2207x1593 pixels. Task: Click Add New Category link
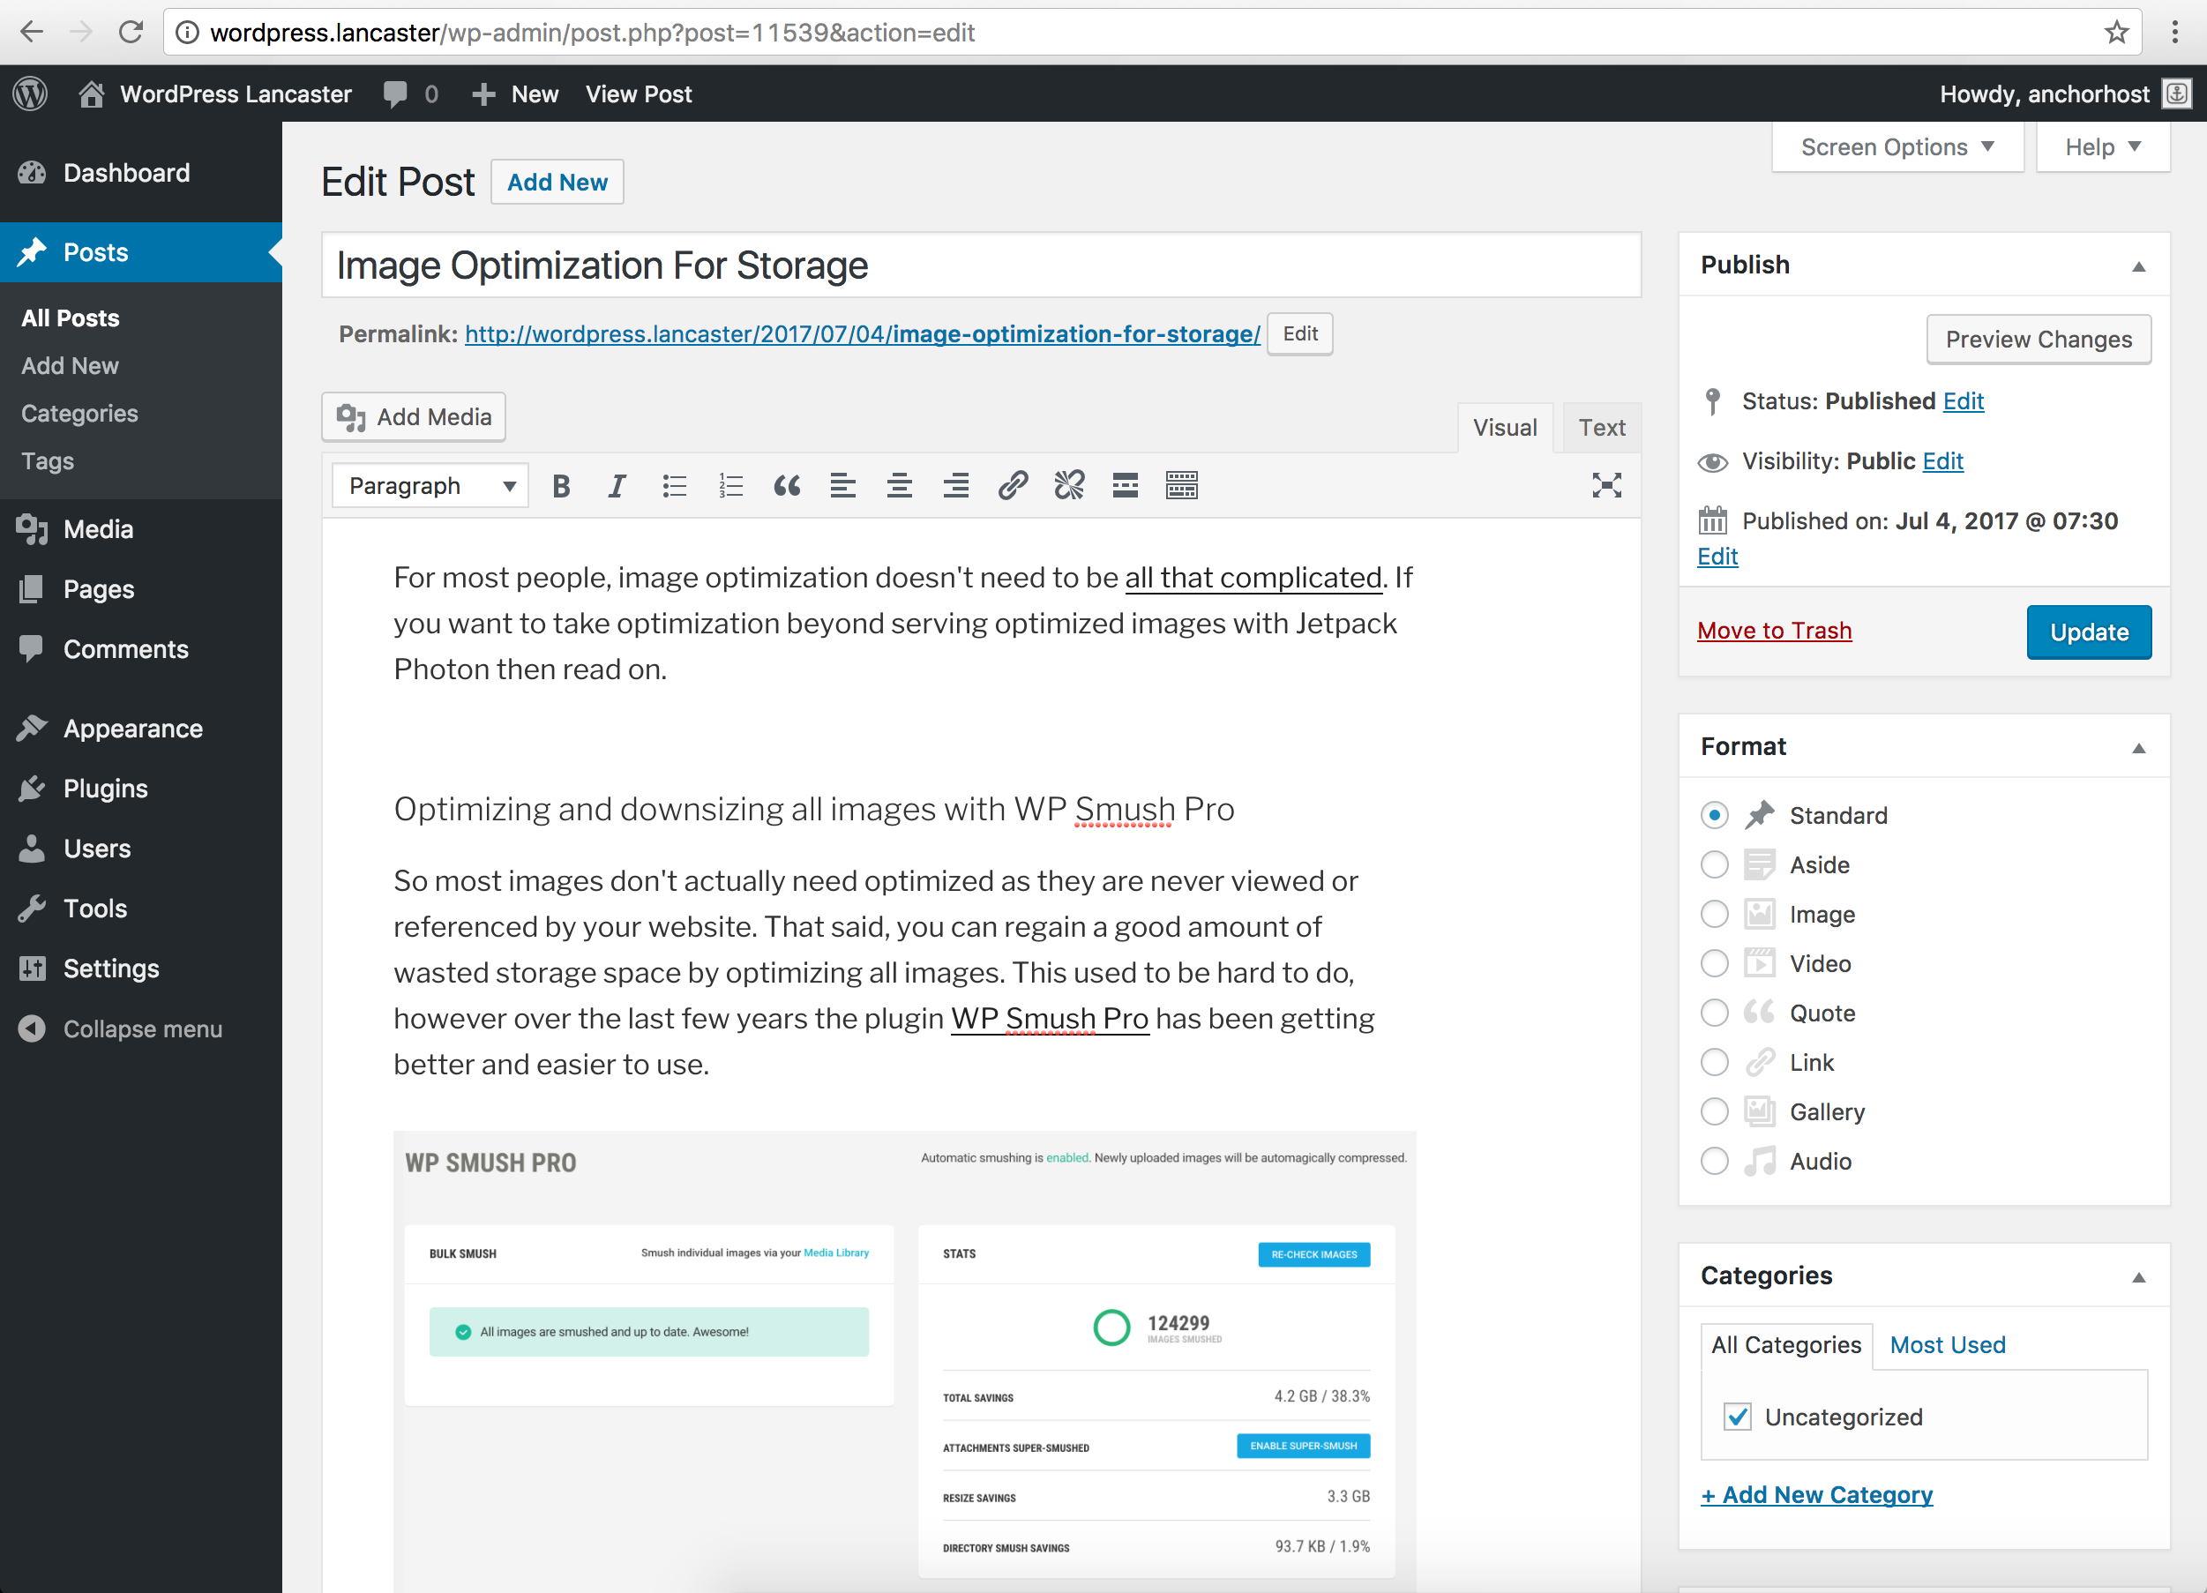[1816, 1495]
